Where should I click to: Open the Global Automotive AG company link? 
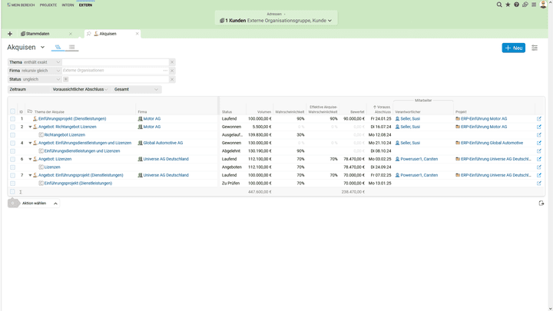[163, 143]
